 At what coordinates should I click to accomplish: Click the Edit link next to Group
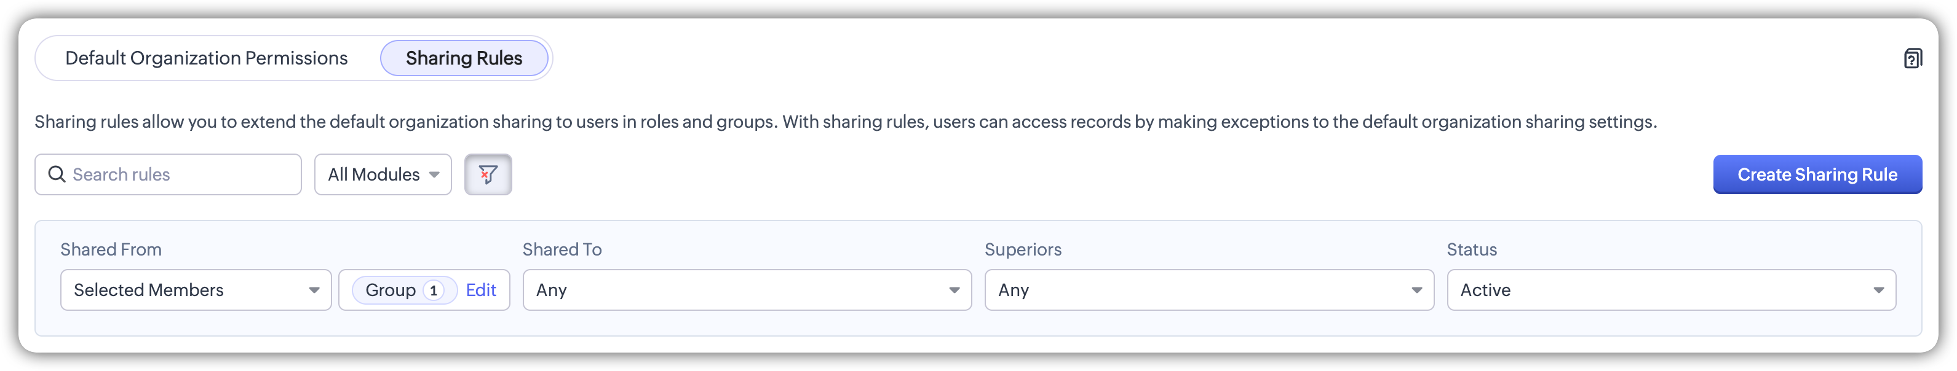[480, 291]
